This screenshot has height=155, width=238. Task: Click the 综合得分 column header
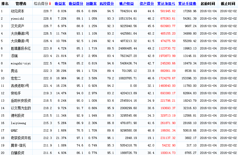coord(41,4)
